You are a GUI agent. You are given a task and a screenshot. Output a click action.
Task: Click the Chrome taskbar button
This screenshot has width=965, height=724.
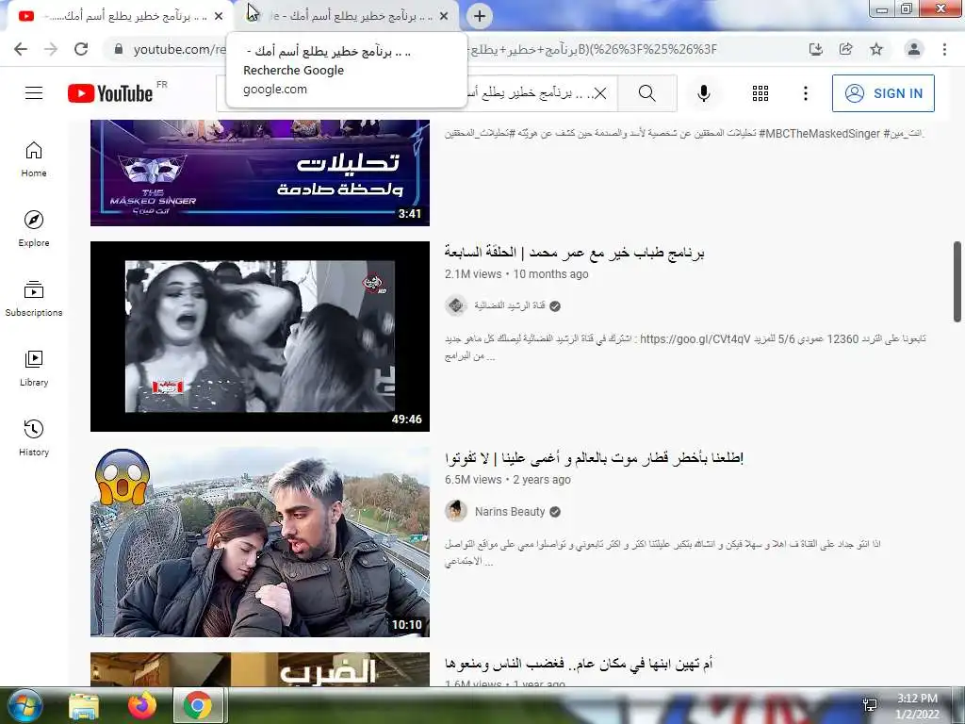point(198,705)
